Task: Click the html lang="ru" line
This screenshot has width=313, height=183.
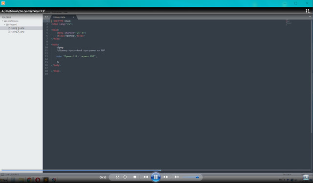Action: (62, 24)
